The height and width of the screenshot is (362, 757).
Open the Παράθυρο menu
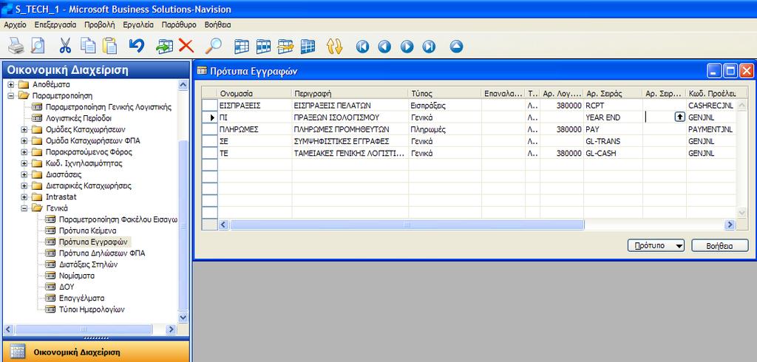(179, 24)
